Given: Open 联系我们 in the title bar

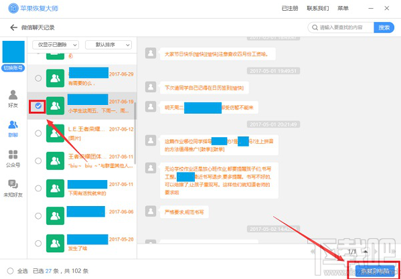Looking at the screenshot, I should (317, 9).
